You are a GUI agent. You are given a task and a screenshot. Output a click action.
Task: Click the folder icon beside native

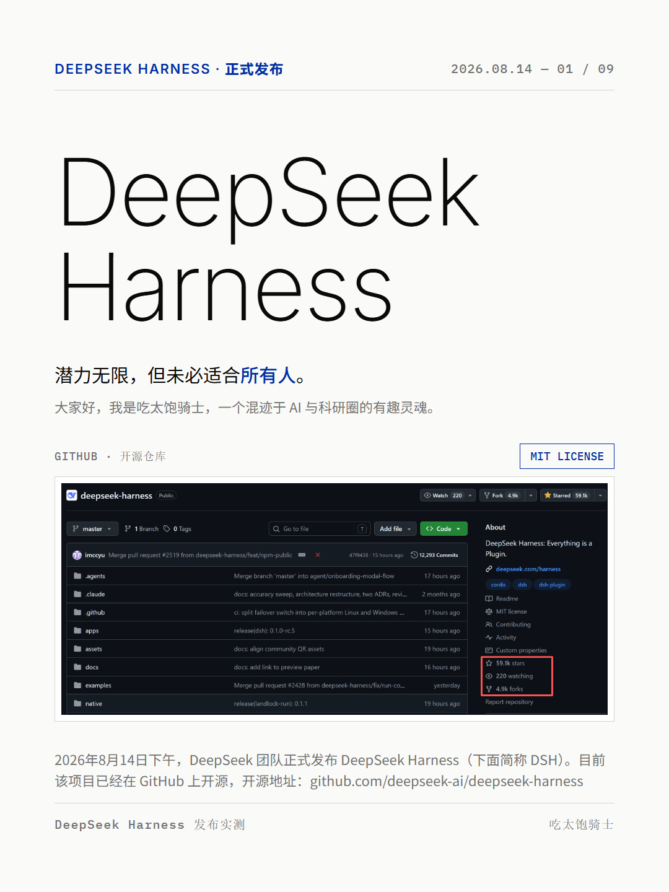coord(77,704)
